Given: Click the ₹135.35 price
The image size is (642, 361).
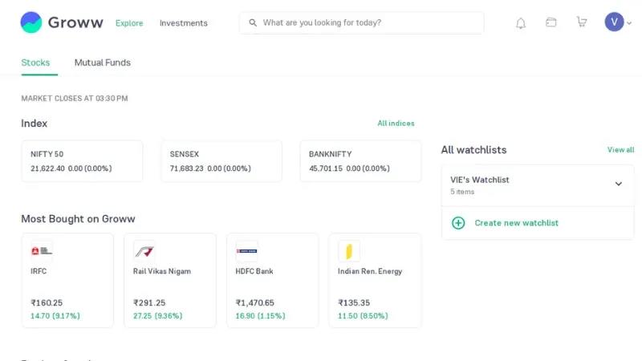Looking at the screenshot, I should point(354,303).
